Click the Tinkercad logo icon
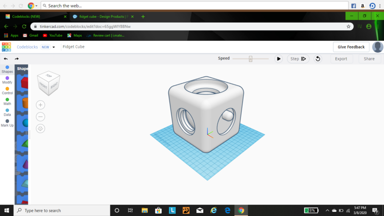The width and height of the screenshot is (384, 216). [6, 47]
